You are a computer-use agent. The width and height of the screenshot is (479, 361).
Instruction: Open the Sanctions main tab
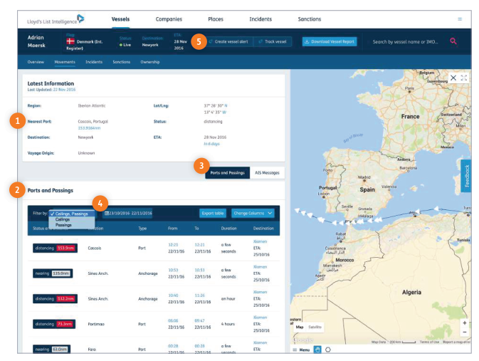(310, 19)
